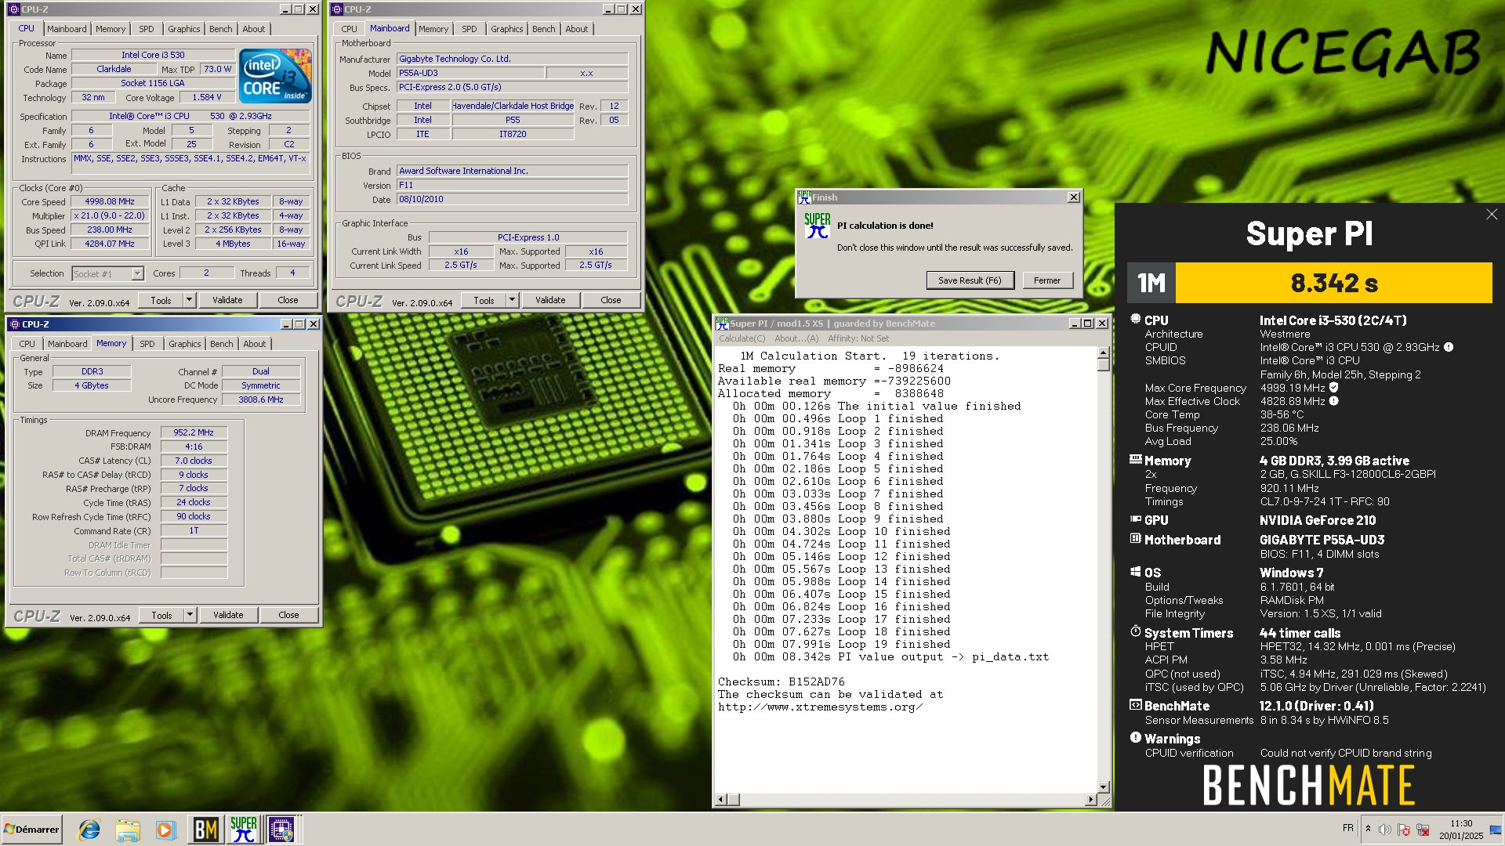Click Tools button in Memory CPU-Z window
Screen dimensions: 1505x846
[x=161, y=615]
